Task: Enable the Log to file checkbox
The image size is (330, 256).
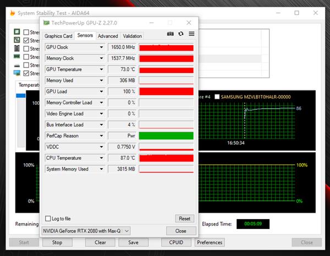Action: point(48,219)
